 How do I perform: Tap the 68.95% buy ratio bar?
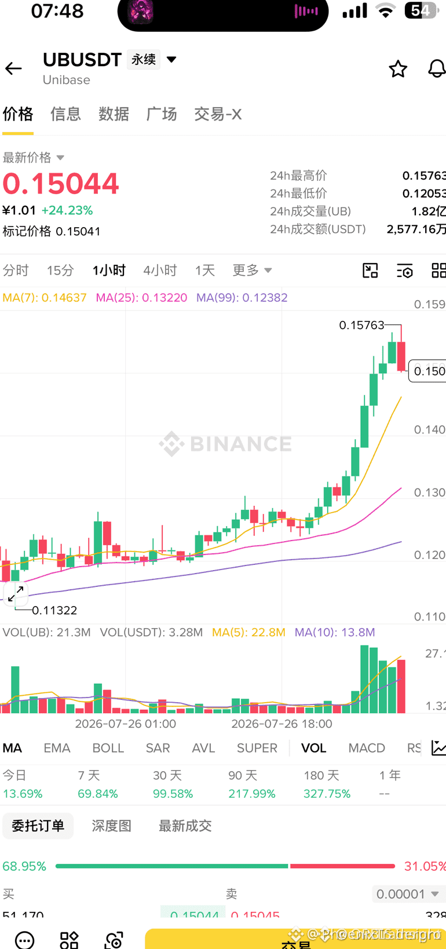172,866
